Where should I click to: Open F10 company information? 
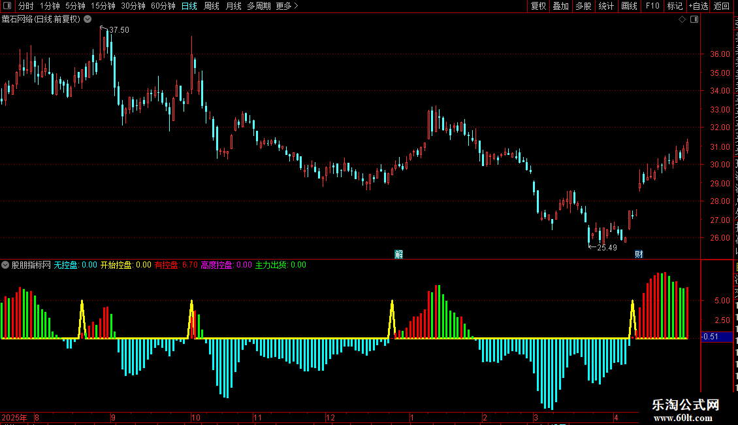coord(652,6)
